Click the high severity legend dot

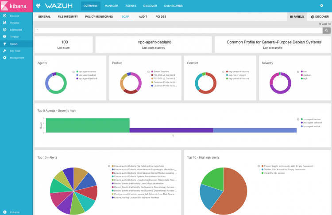tap(302, 78)
